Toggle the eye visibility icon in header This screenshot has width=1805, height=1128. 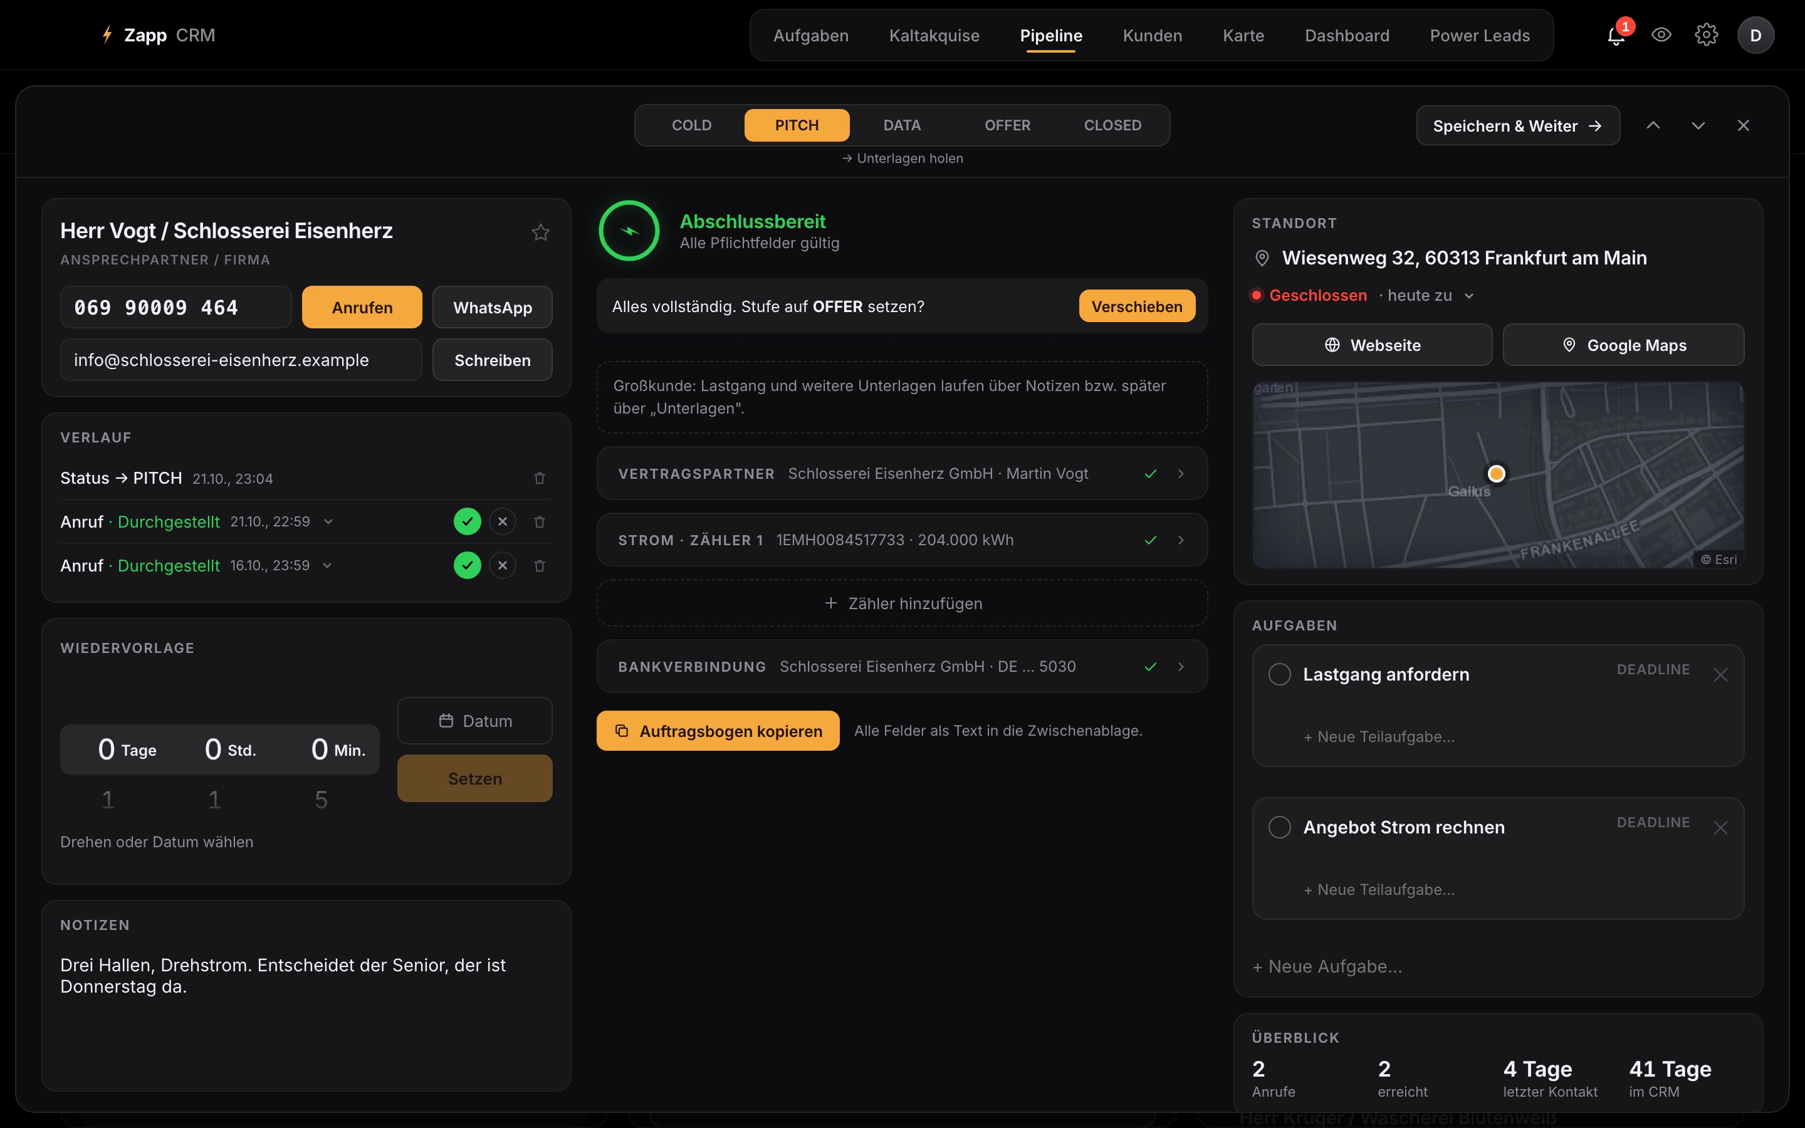tap(1661, 35)
